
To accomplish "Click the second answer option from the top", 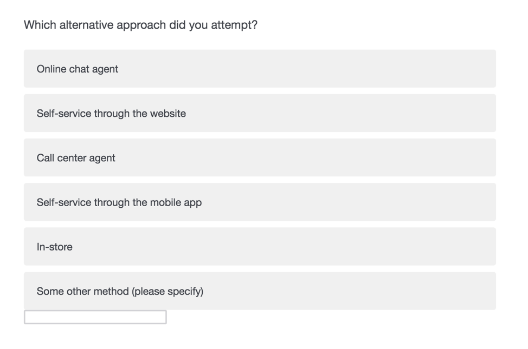I will [x=259, y=113].
